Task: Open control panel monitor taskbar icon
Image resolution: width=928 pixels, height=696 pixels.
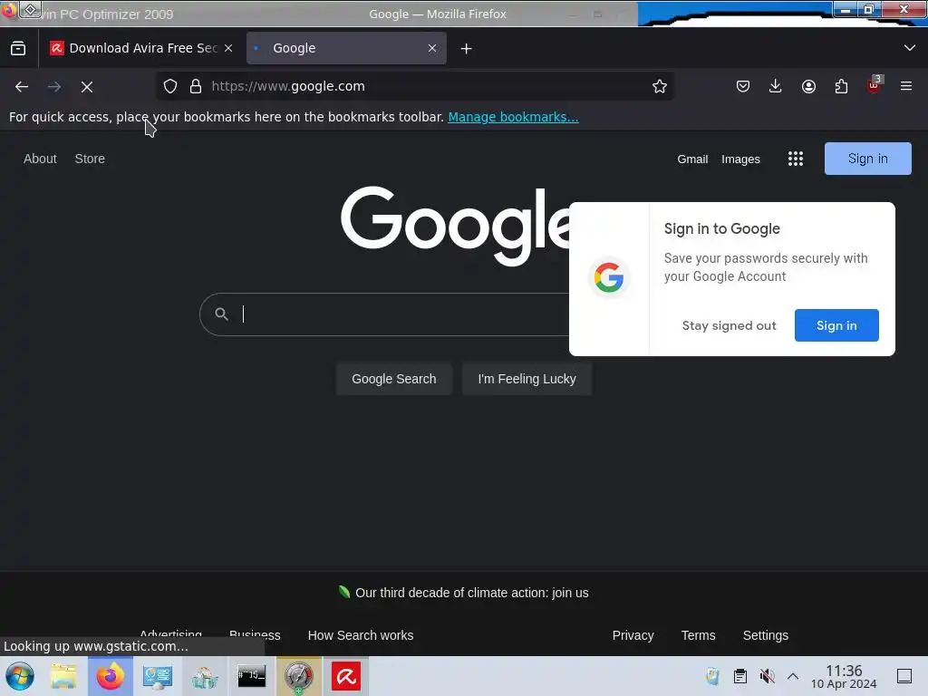Action: (158, 676)
